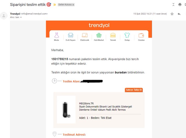Print this email with the printer icon
Image resolution: width=186 pixels, height=138 pixels.
coord(180,4)
